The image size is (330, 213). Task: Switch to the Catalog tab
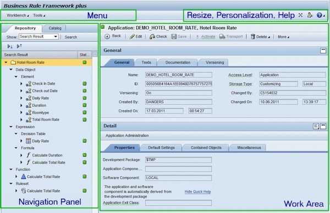(x=55, y=28)
